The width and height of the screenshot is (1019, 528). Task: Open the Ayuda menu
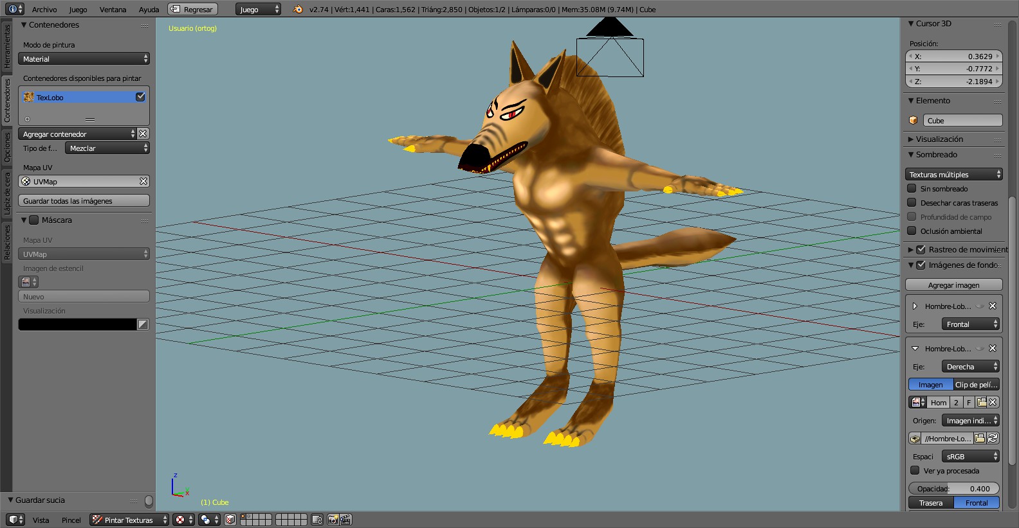pos(149,9)
